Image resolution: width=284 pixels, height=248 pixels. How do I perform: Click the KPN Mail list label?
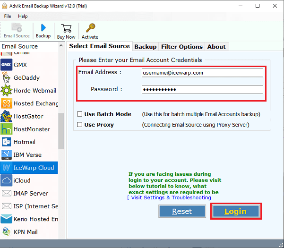pos(26,232)
